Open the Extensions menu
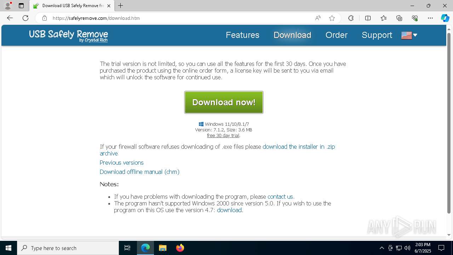 coord(351,18)
